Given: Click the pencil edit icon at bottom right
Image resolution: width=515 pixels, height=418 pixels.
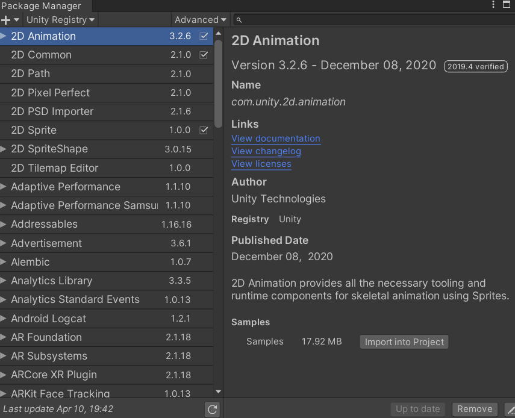Looking at the screenshot, I should pyautogui.click(x=510, y=409).
